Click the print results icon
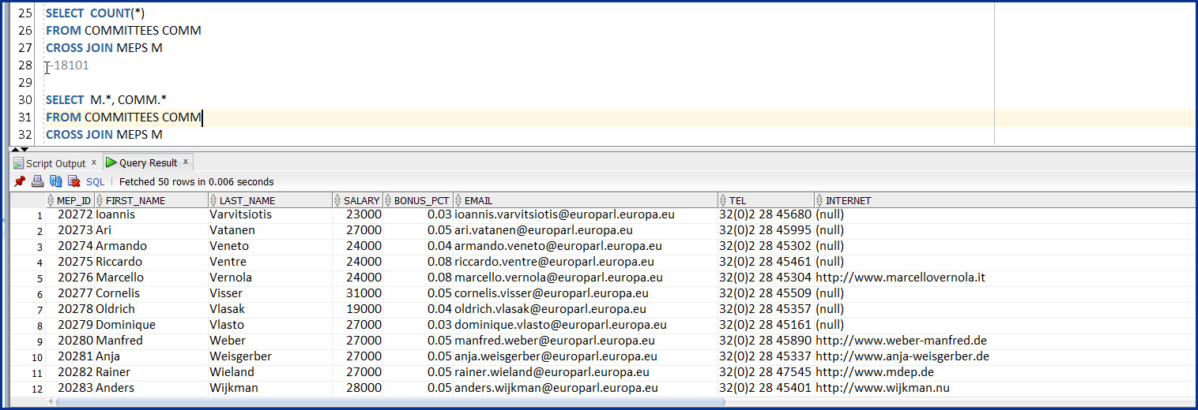This screenshot has width=1198, height=410. 37,181
